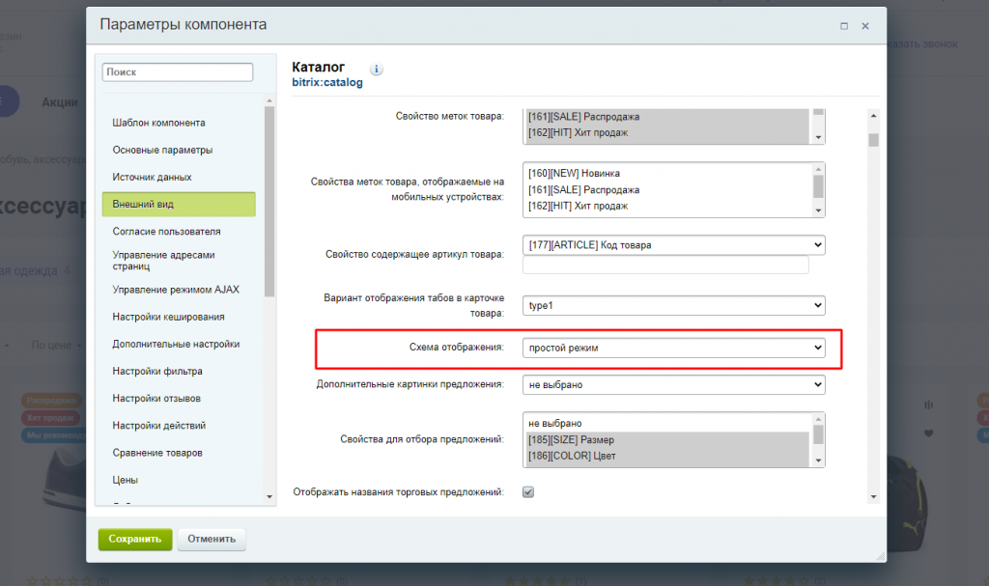The width and height of the screenshot is (989, 586).
Task: Click sidebar scrollbar up arrow
Action: pyautogui.click(x=270, y=101)
